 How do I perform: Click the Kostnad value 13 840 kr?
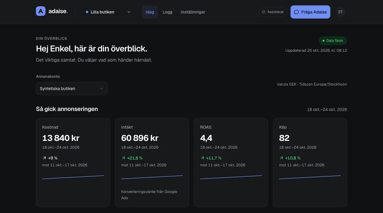(61, 138)
